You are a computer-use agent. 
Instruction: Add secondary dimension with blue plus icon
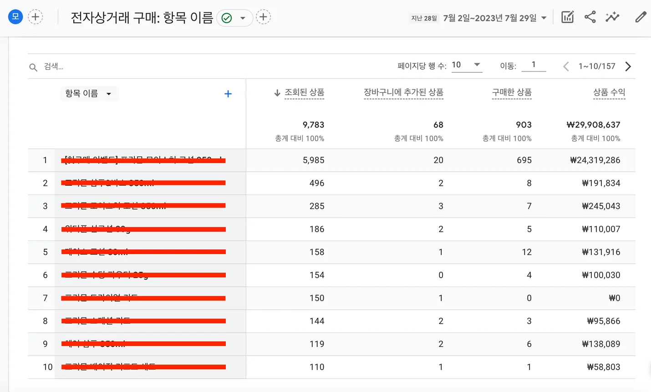pyautogui.click(x=228, y=94)
